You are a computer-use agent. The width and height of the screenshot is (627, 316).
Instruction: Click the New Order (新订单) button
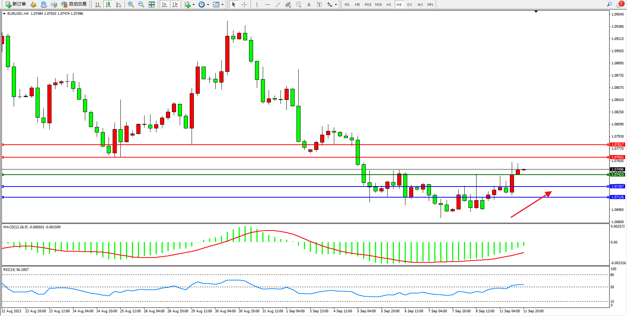tap(16, 4)
